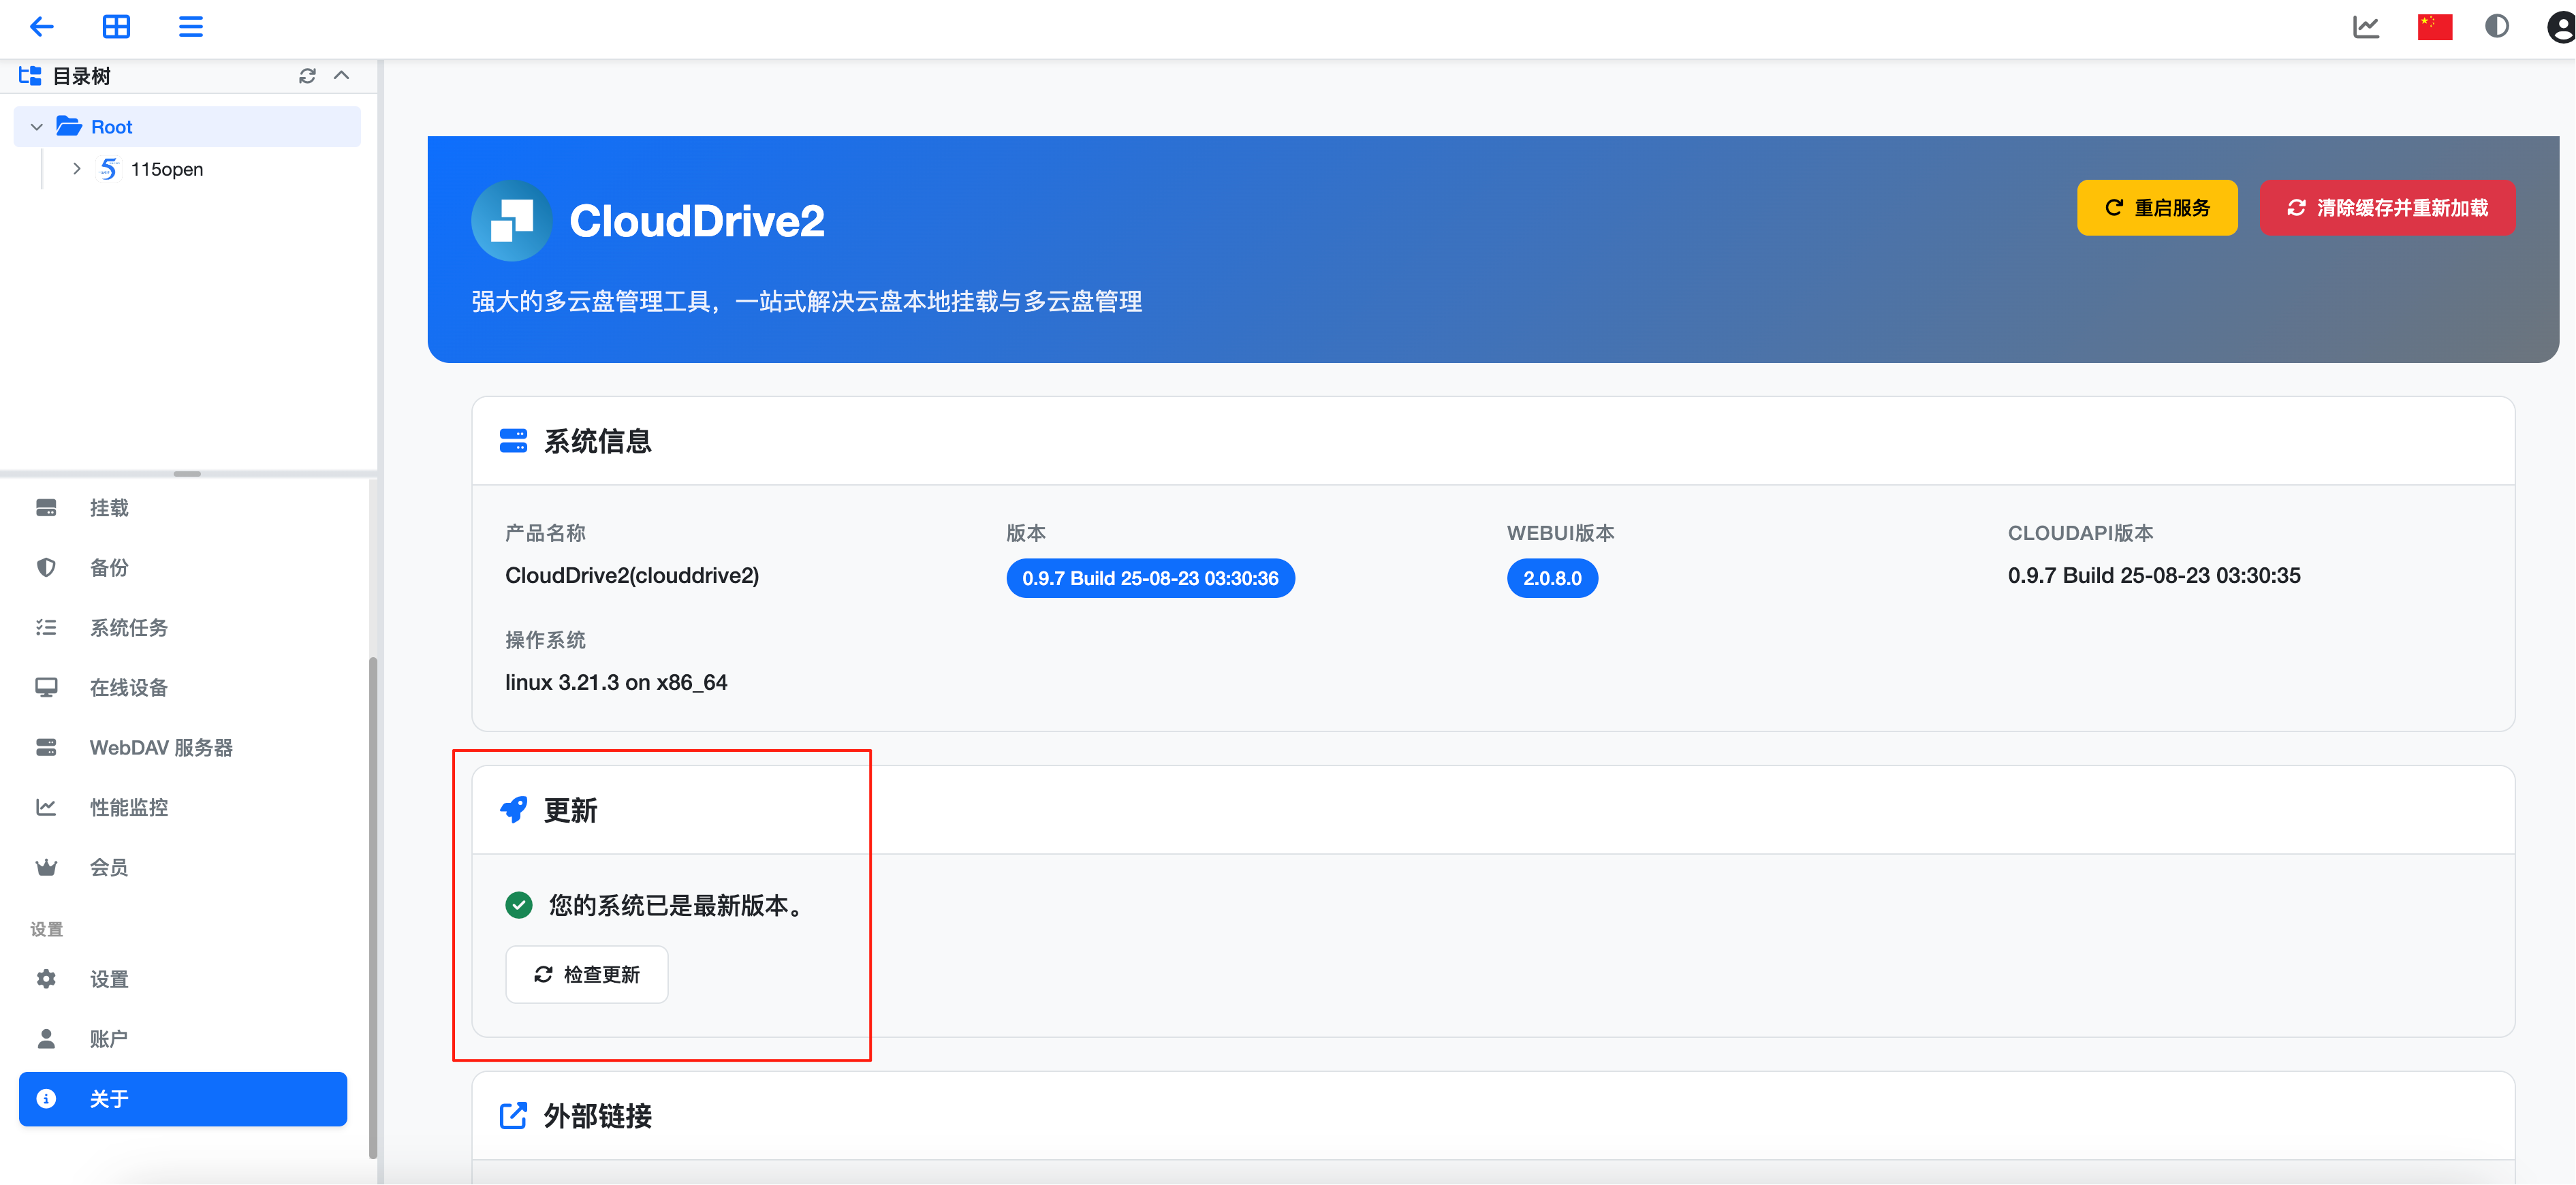Image resolution: width=2576 pixels, height=1185 pixels.
Task: Toggle dark/light theme mode
Action: pos(2496,27)
